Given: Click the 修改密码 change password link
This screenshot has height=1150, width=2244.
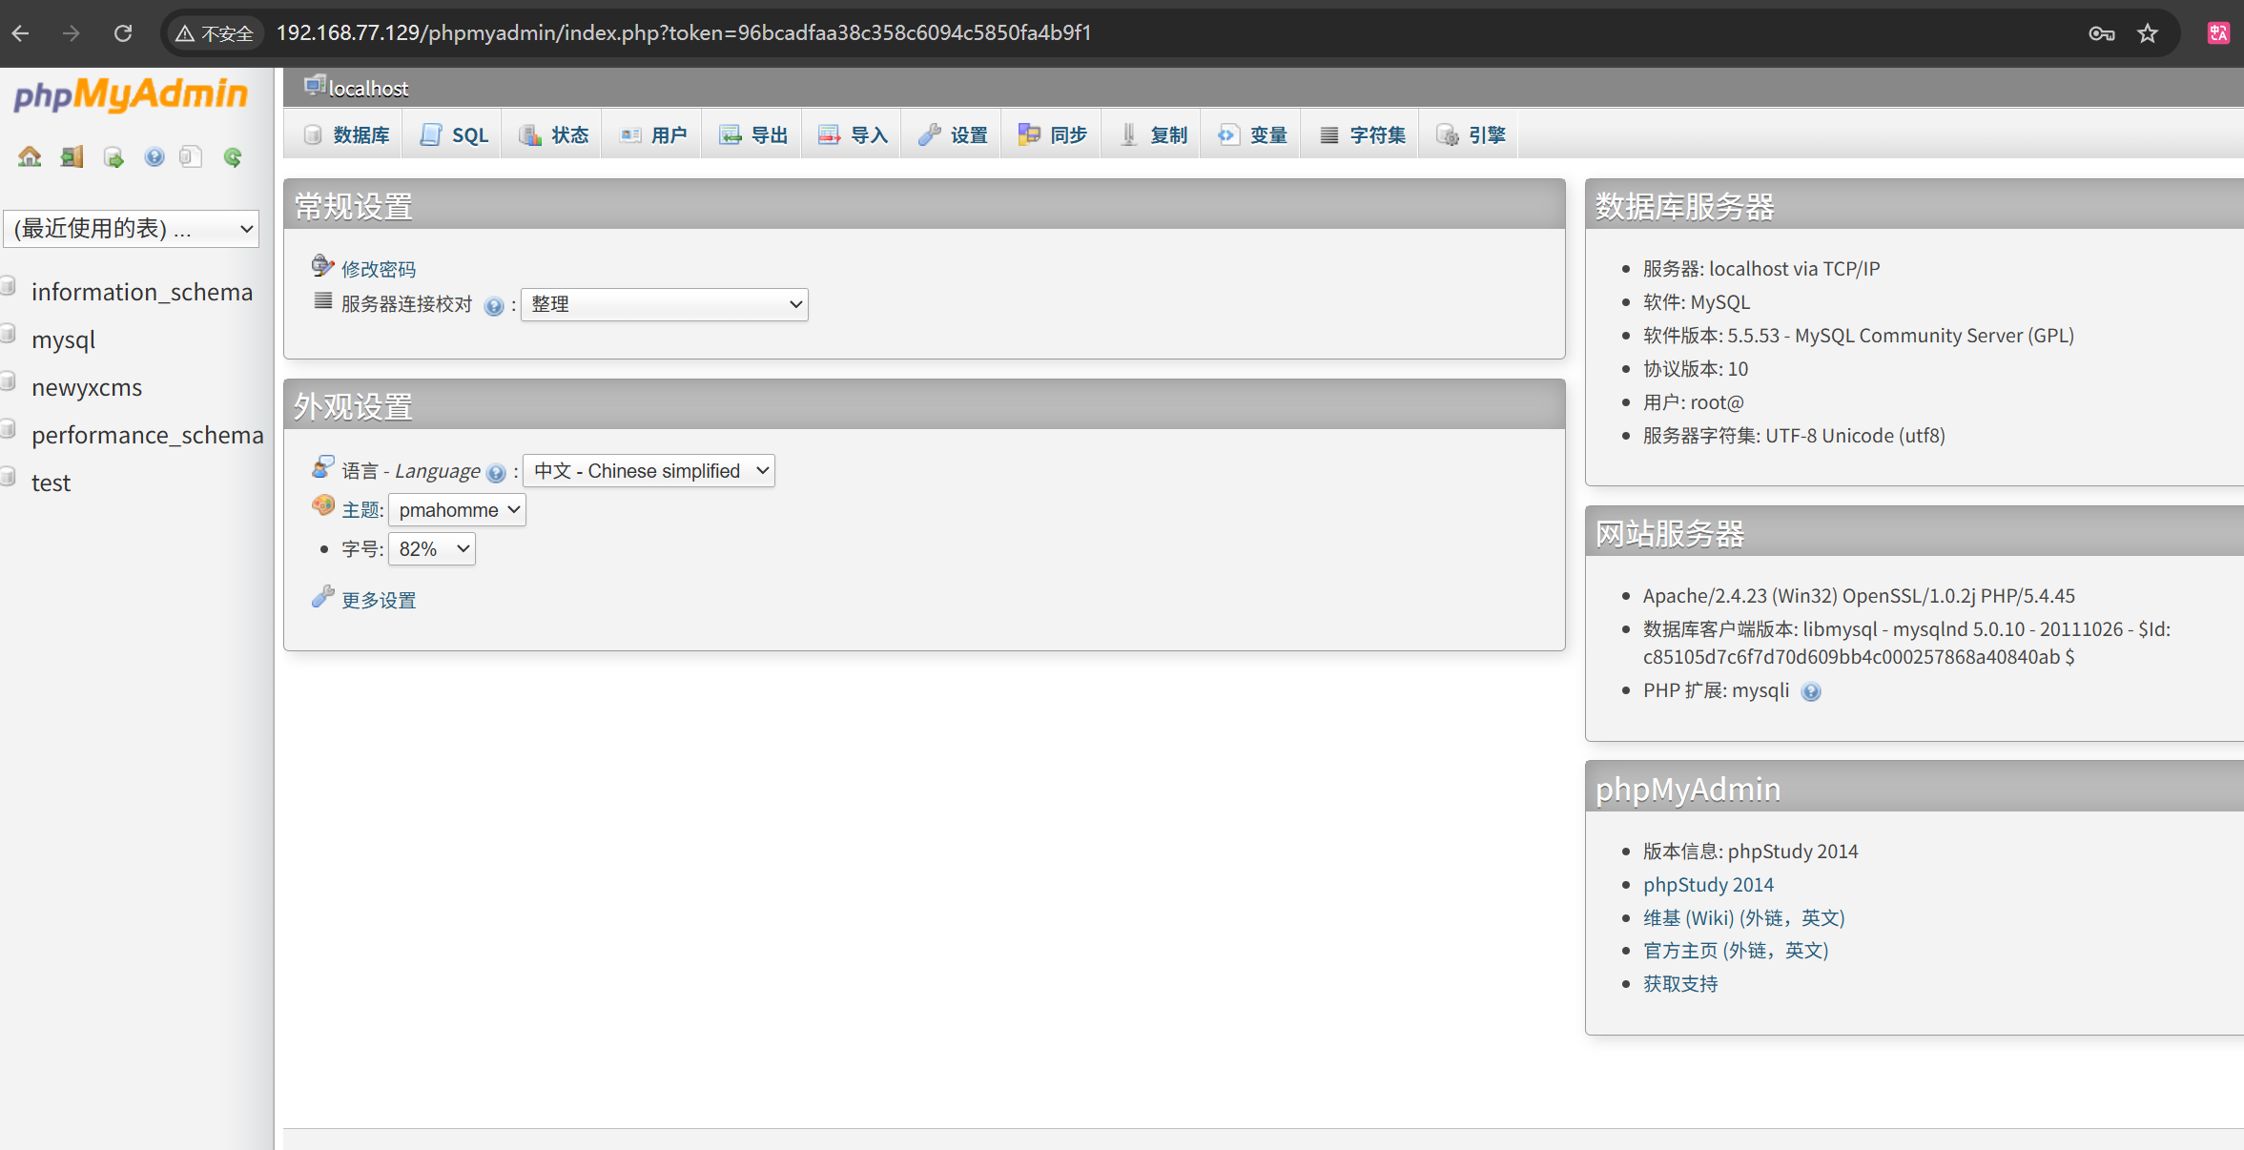Looking at the screenshot, I should point(379,270).
